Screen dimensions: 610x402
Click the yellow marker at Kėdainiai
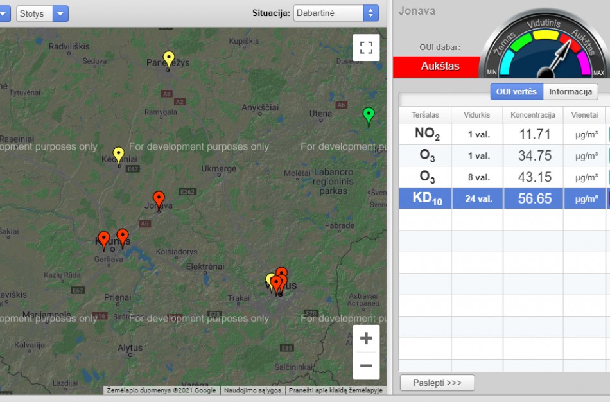click(118, 154)
